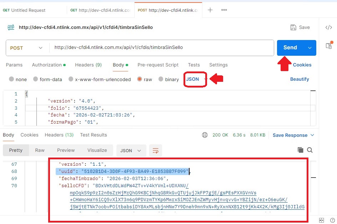Click Beautify to format the body
337x224 pixels.
pos(300,79)
